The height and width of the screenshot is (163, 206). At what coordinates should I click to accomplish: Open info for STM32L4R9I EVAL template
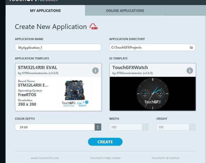point(95,71)
